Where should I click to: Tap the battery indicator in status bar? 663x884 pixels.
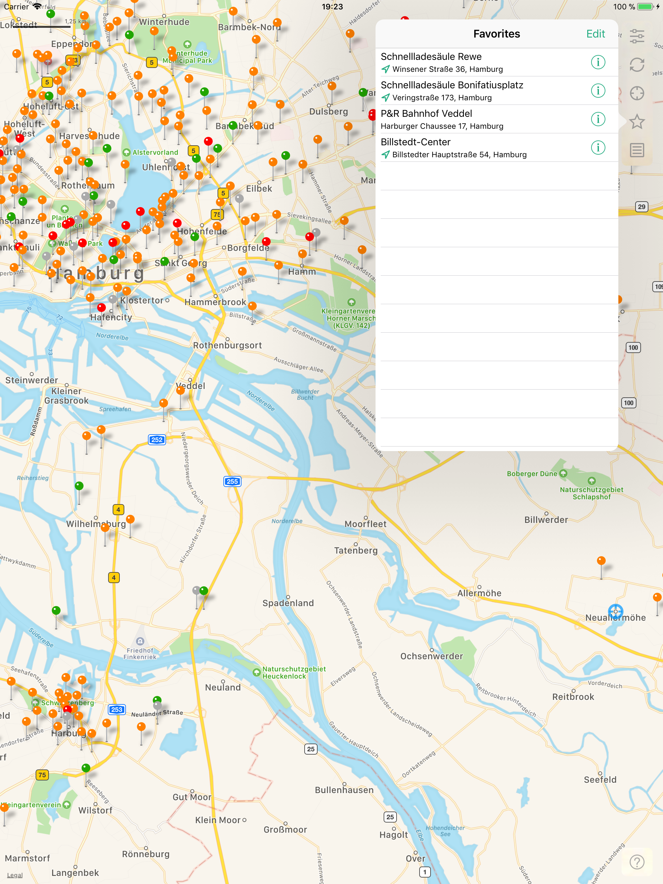645,6
